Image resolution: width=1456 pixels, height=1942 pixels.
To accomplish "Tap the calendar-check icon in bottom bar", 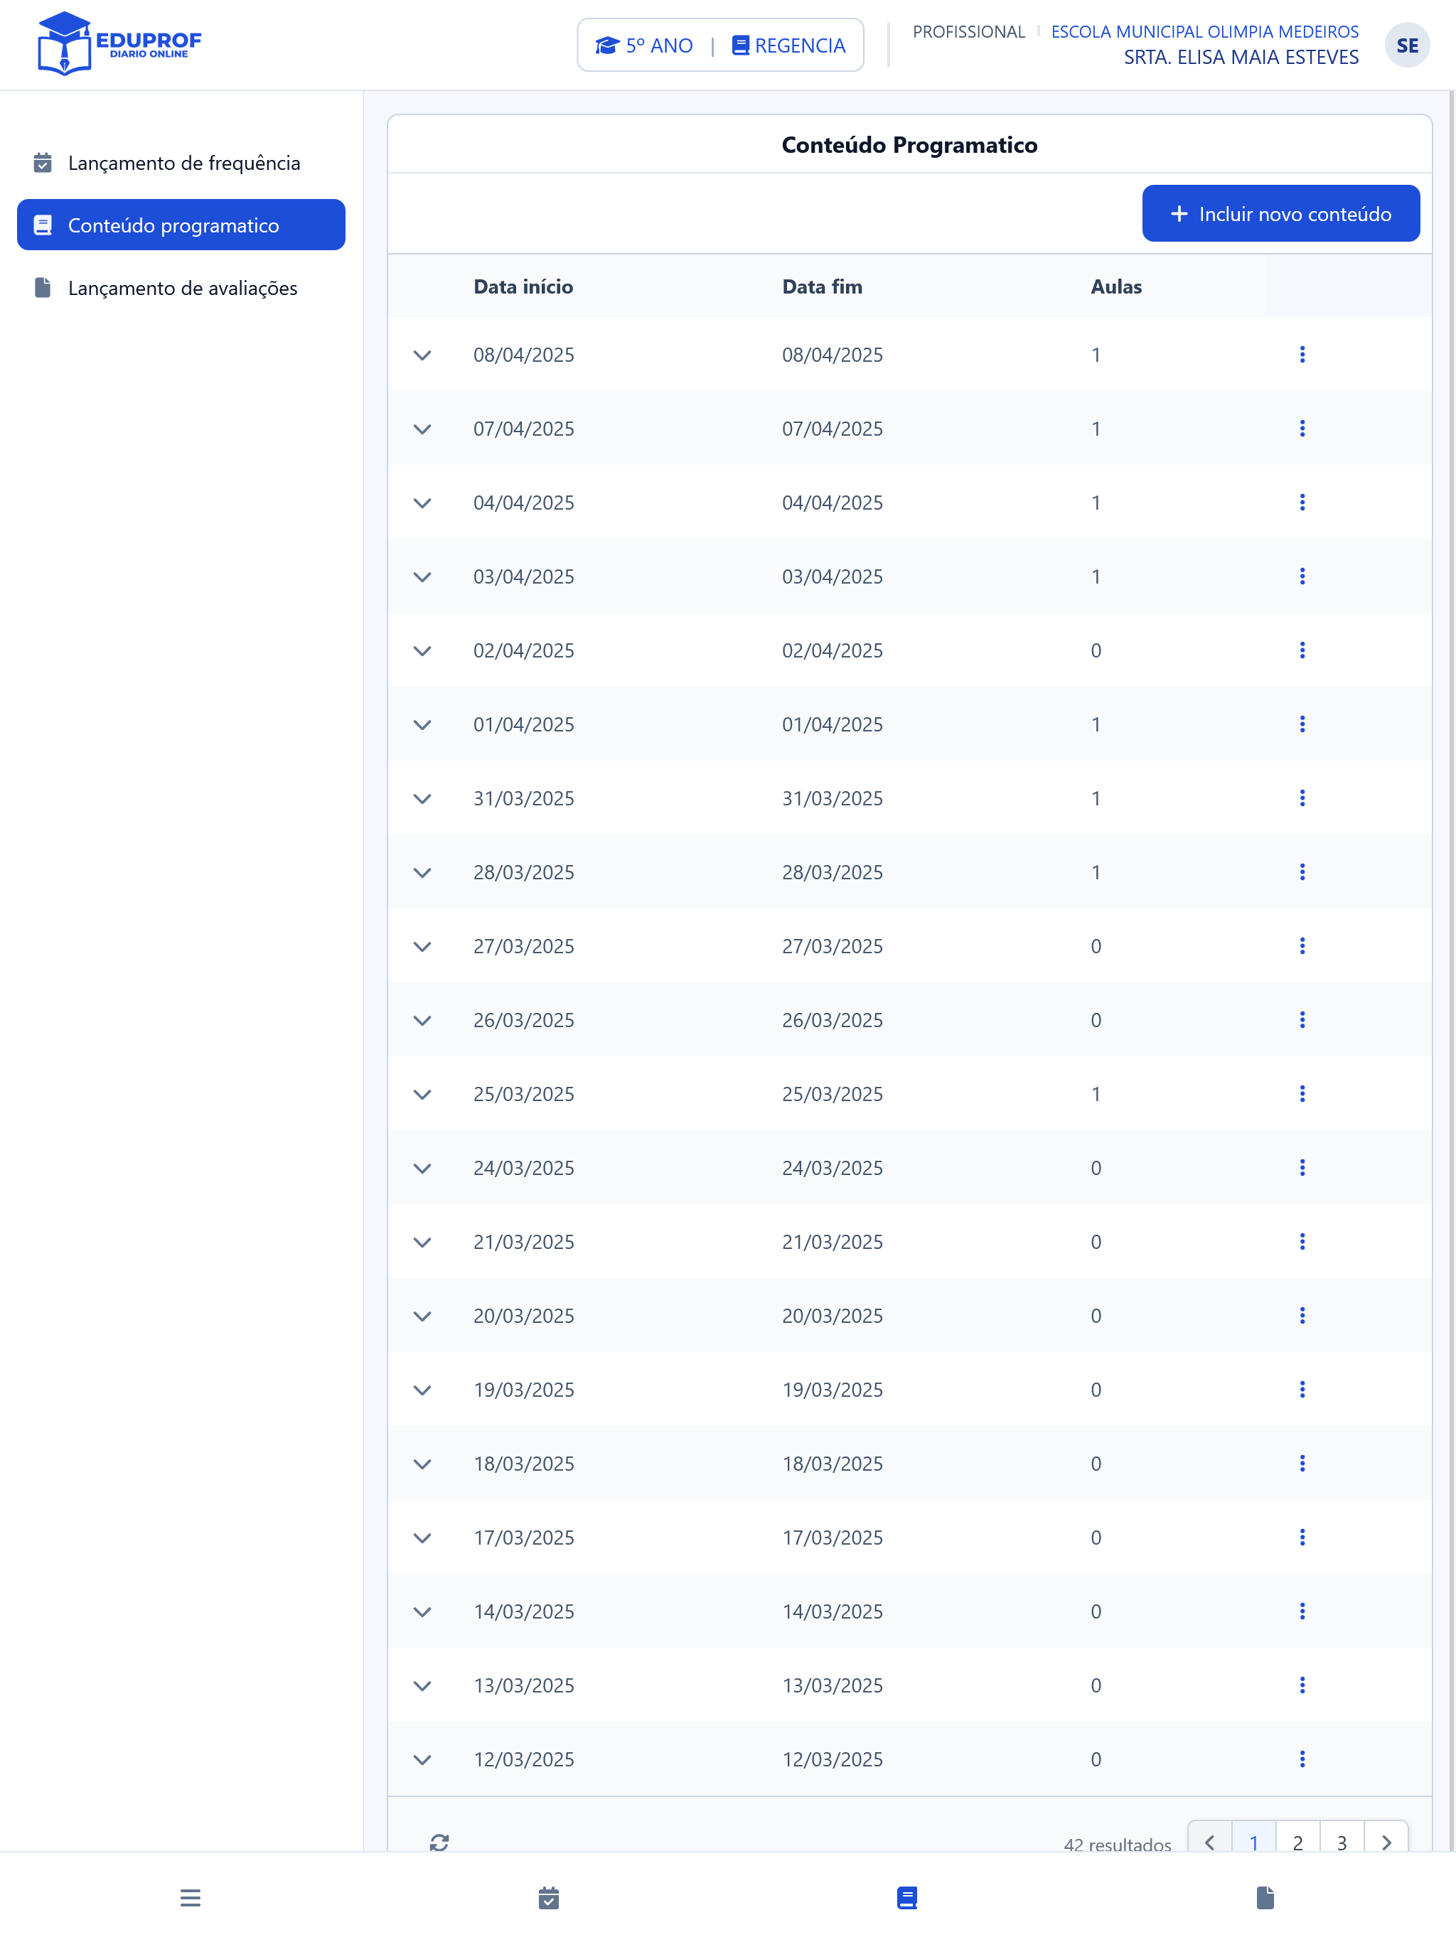I will (549, 1897).
